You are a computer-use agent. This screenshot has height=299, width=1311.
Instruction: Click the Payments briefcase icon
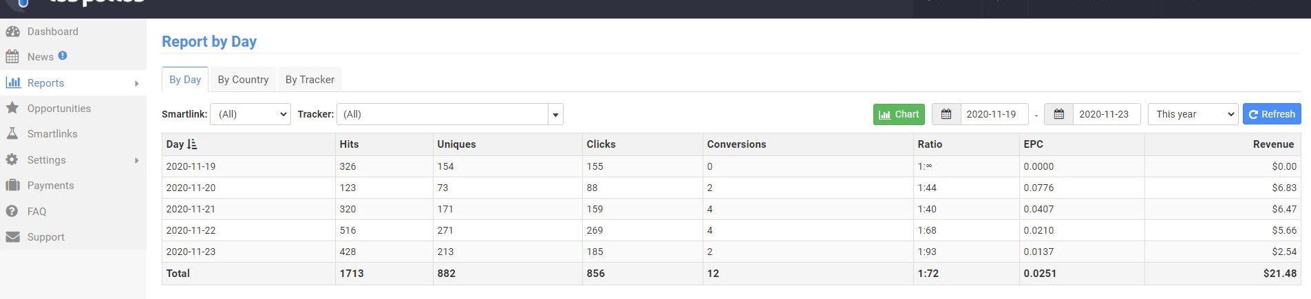click(12, 186)
